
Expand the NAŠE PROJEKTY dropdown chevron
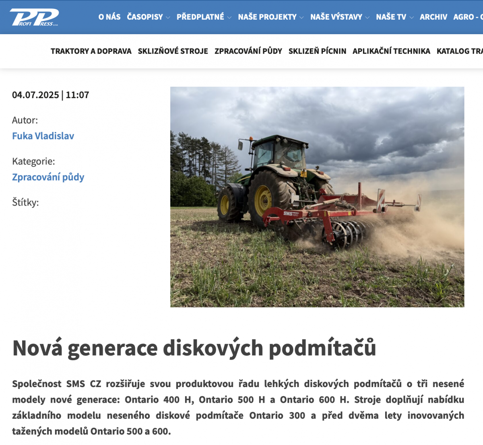pos(301,17)
